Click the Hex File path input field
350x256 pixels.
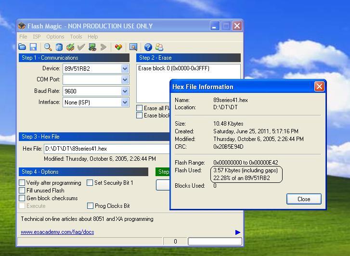[107, 149]
